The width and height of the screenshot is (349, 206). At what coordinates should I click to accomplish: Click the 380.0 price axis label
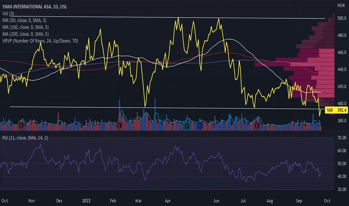[342, 121]
